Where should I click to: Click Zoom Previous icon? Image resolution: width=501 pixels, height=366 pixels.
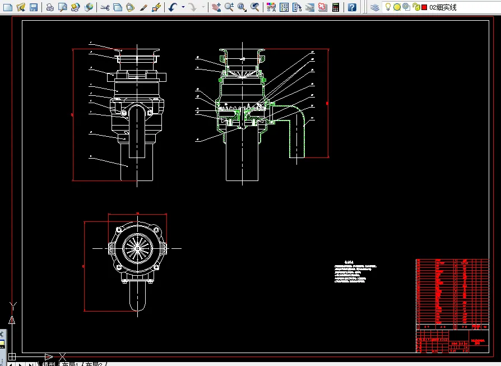tap(254, 7)
